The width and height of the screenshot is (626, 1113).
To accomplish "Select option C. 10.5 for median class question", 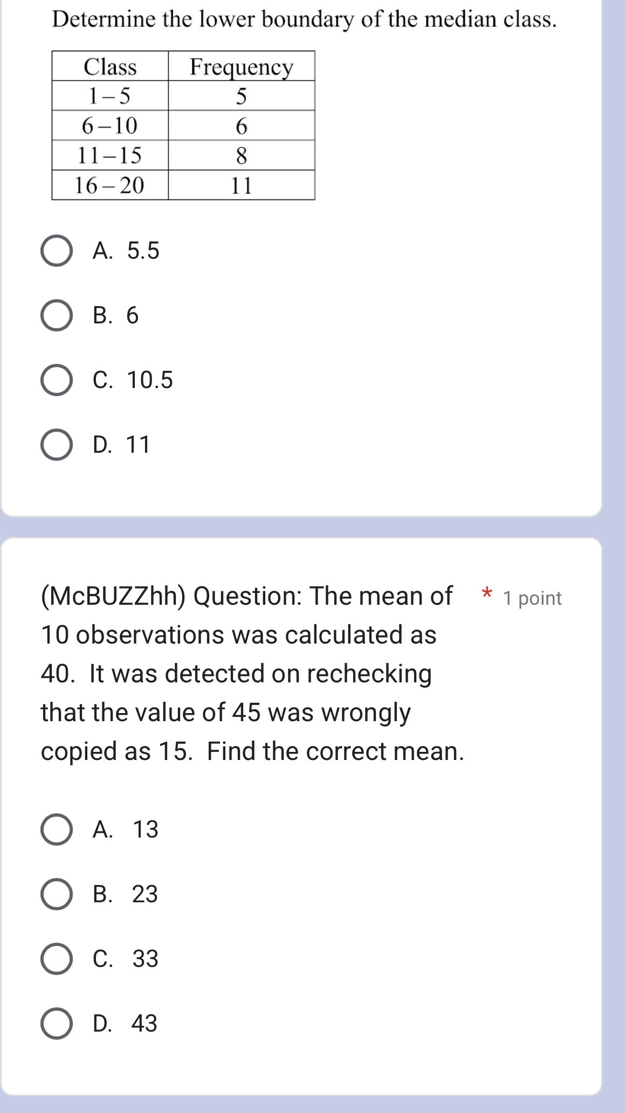I will (x=56, y=379).
